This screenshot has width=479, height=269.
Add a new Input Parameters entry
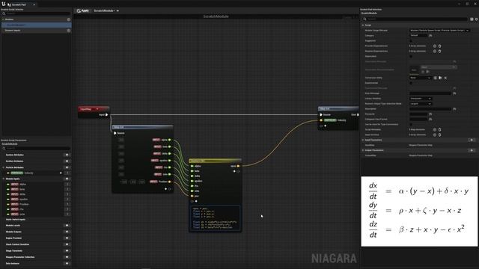pyautogui.click(x=472, y=140)
